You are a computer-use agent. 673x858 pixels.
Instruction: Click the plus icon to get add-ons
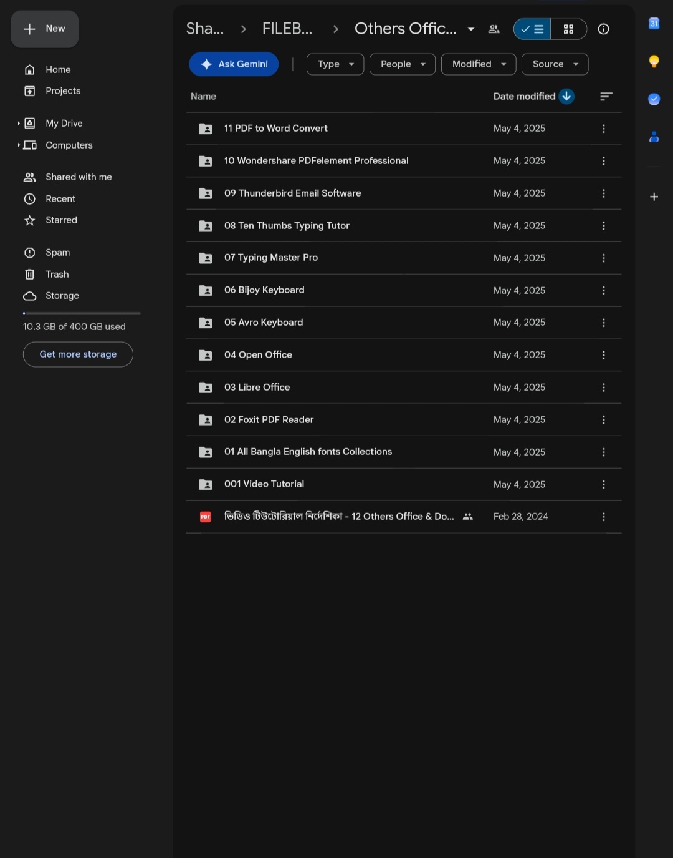tap(654, 197)
